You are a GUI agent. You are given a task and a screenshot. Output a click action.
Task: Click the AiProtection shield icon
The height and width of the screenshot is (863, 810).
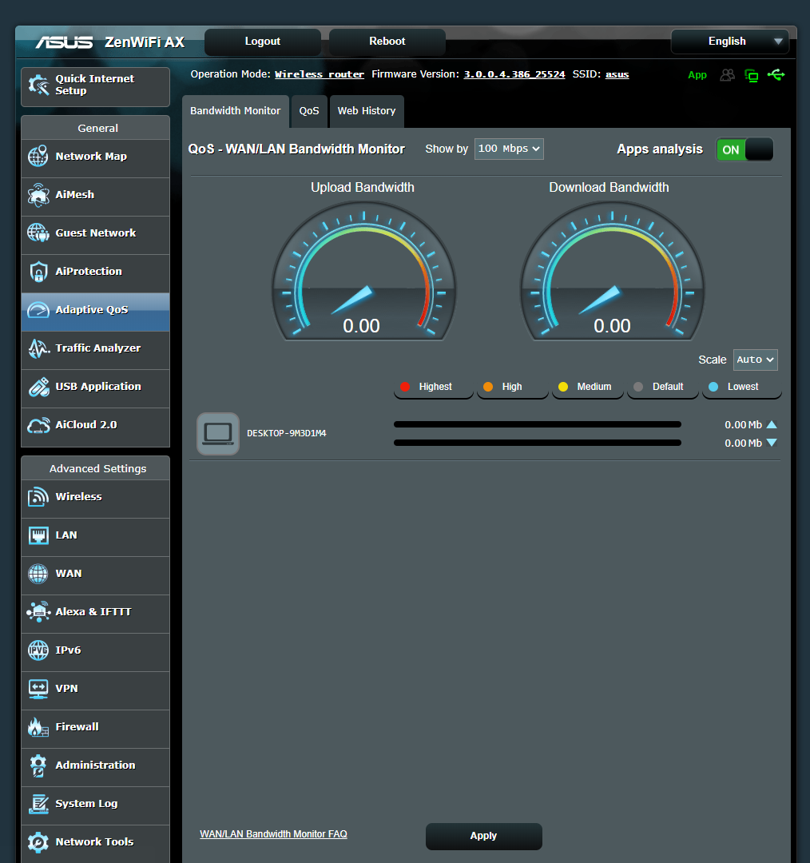pyautogui.click(x=38, y=272)
